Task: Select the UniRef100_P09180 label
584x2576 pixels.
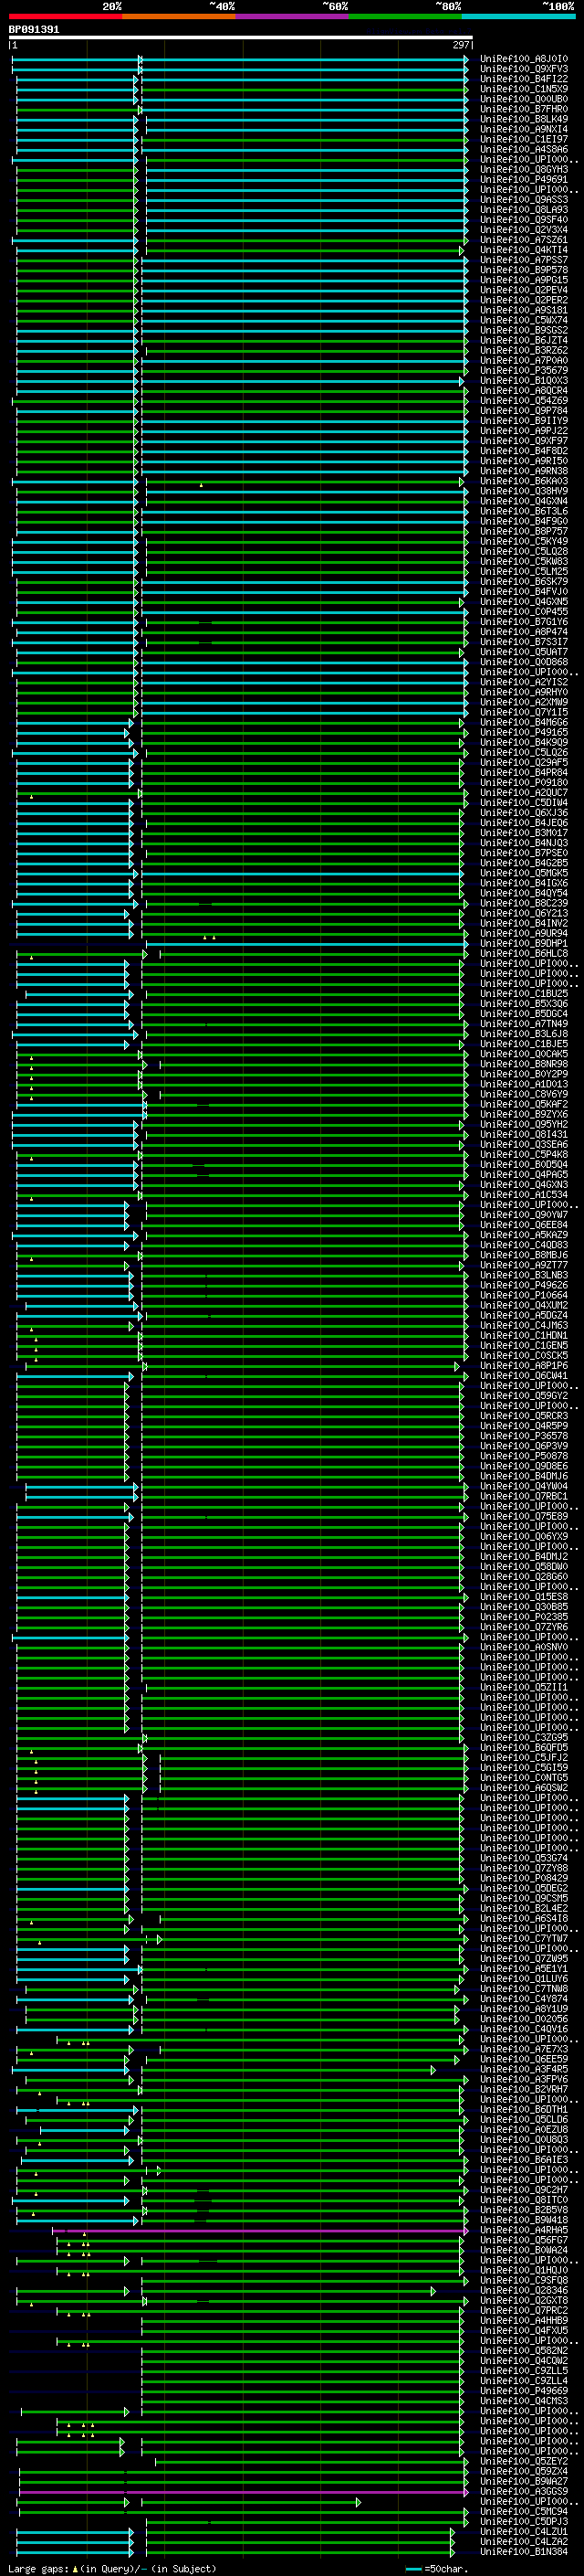Action: (523, 782)
